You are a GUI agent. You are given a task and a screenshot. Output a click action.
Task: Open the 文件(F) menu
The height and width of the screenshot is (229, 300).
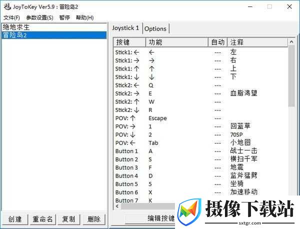coord(11,18)
